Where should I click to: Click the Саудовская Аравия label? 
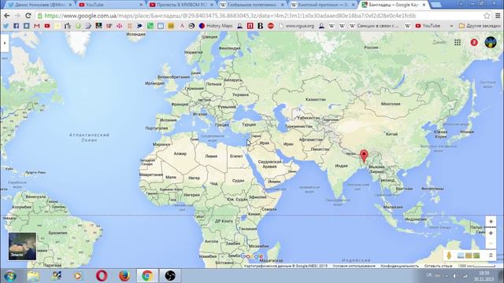point(269,164)
